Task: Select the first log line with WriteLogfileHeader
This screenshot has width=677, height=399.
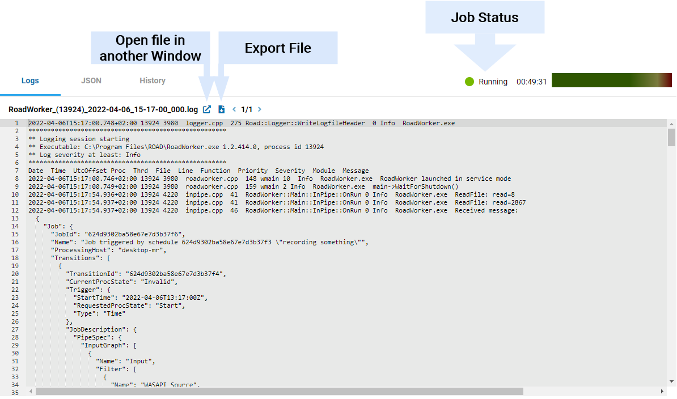Action: [x=241, y=123]
